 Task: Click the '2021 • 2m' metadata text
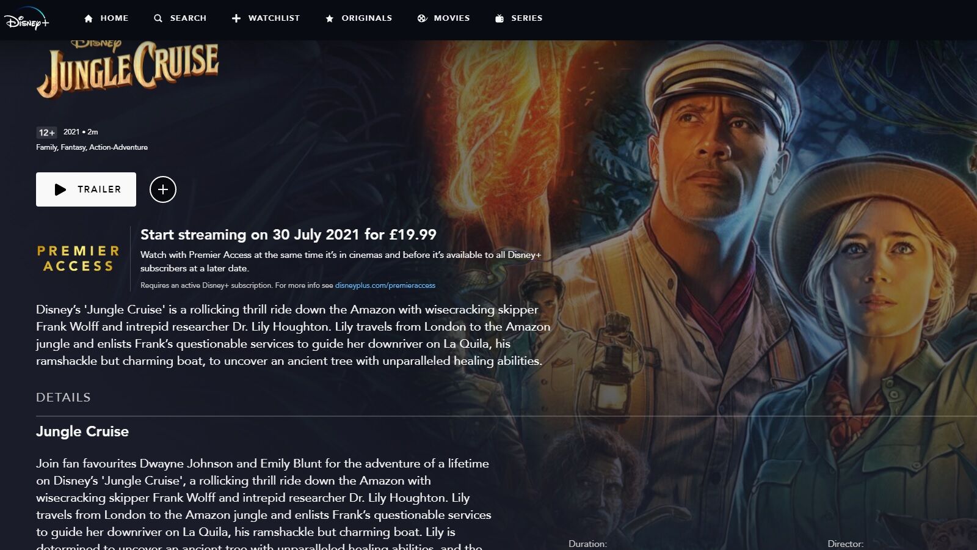(81, 132)
